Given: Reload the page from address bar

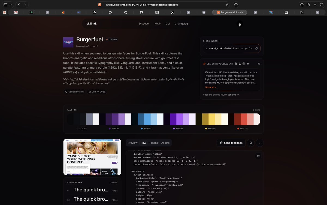Looking at the screenshot, I should click(x=227, y=5).
